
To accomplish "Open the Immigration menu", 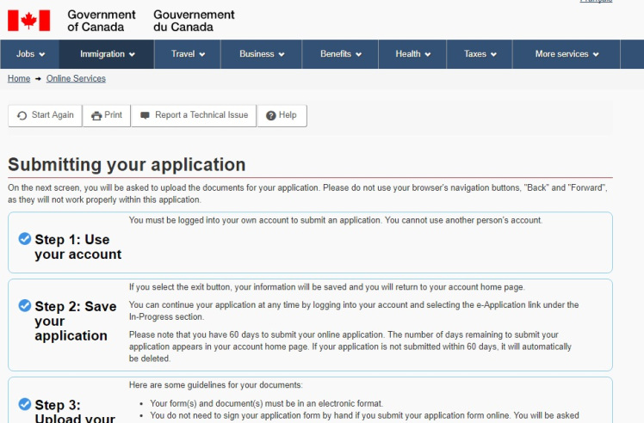I will [x=107, y=54].
